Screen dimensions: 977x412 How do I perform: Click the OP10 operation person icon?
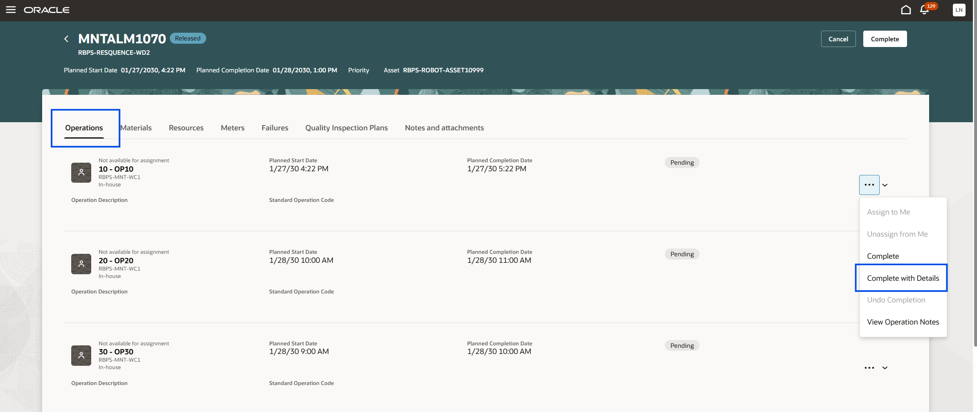tap(81, 172)
